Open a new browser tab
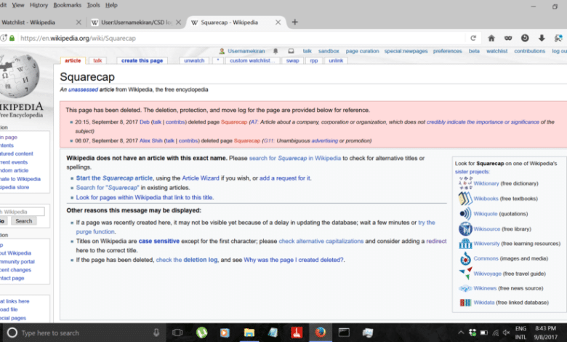 click(x=294, y=22)
